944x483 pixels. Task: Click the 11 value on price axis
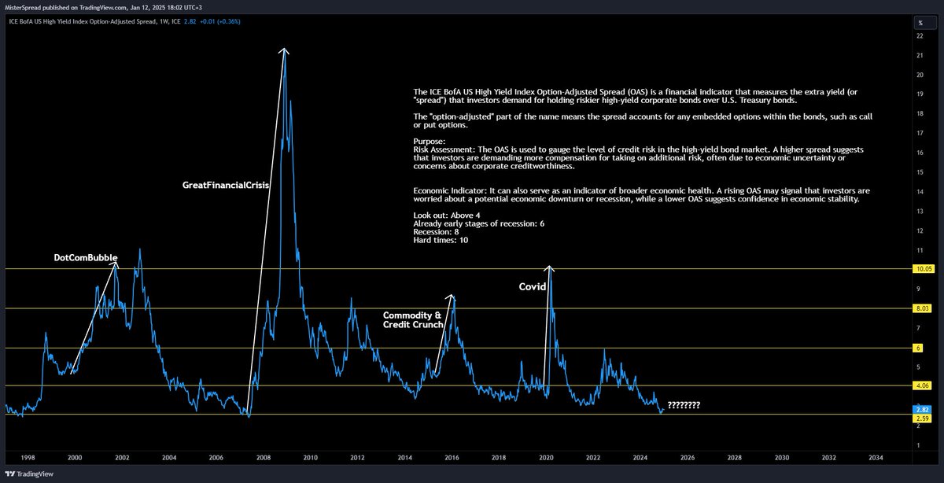click(919, 250)
